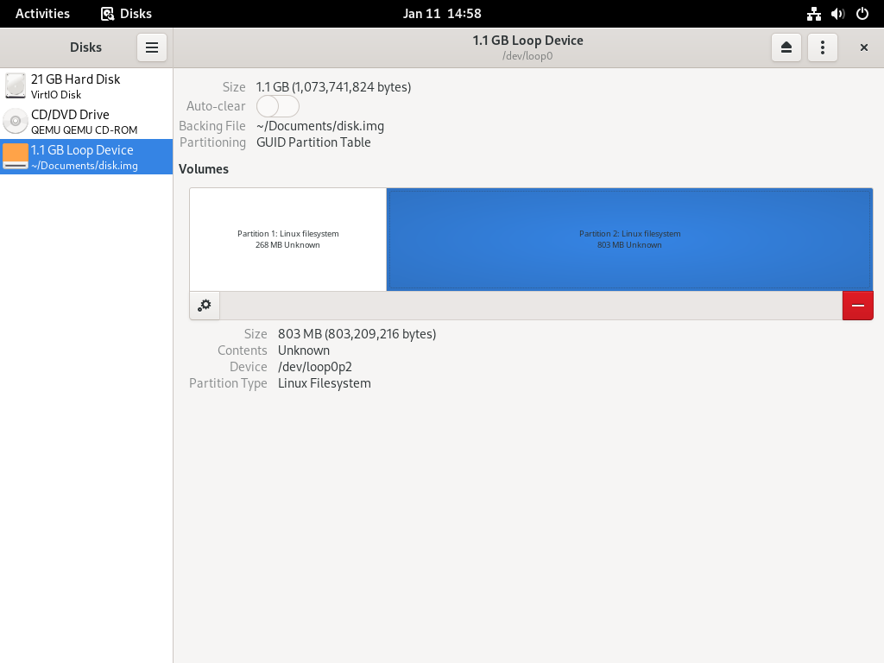Select the VirtIO Disk list entry
The height and width of the screenshot is (663, 884).
point(86,85)
